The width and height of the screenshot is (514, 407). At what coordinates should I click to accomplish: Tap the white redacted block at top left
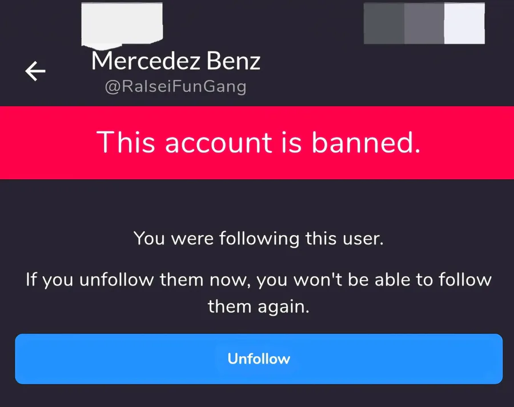122,24
